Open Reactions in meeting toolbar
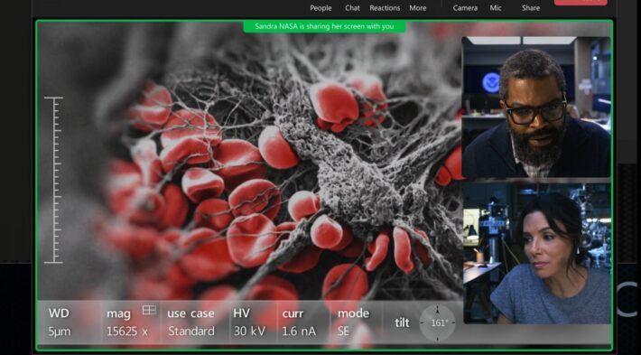The image size is (641, 355). click(385, 8)
